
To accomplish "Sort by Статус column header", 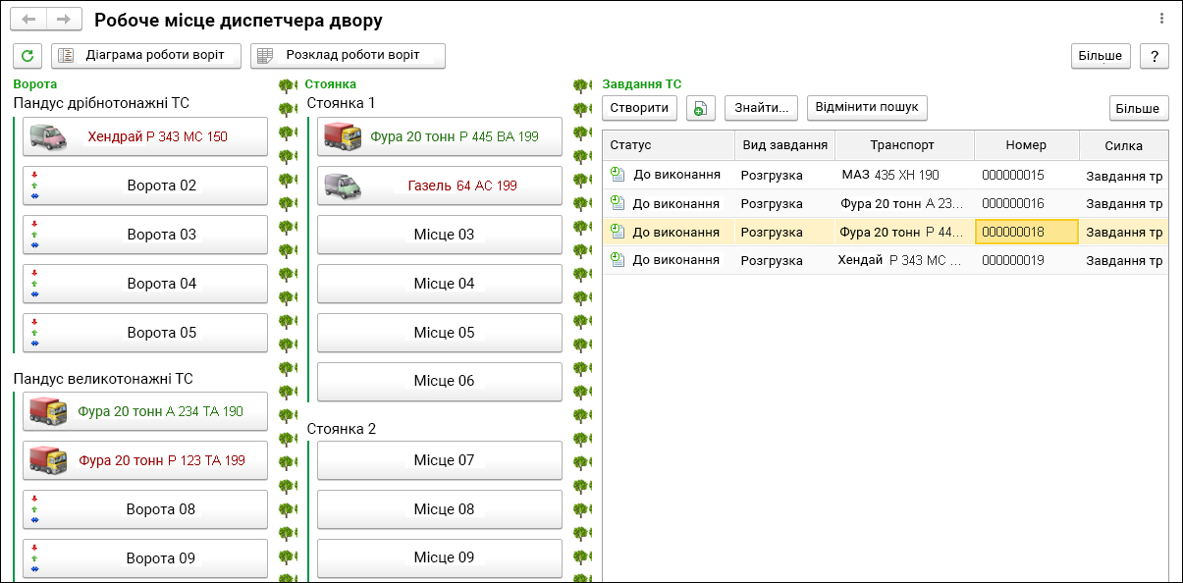I will 669,145.
